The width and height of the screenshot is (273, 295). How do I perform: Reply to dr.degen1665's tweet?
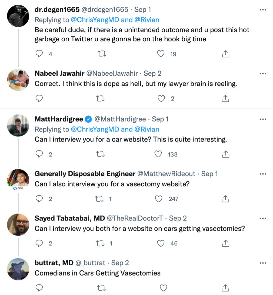click(x=39, y=54)
